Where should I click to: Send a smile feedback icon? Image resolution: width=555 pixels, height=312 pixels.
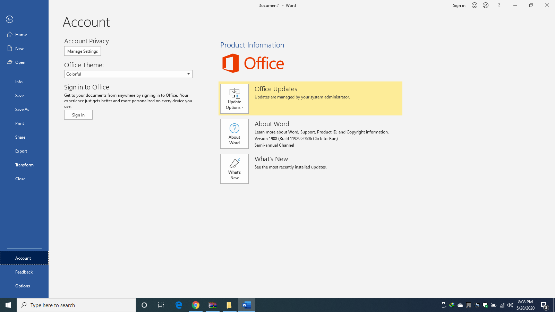(475, 5)
